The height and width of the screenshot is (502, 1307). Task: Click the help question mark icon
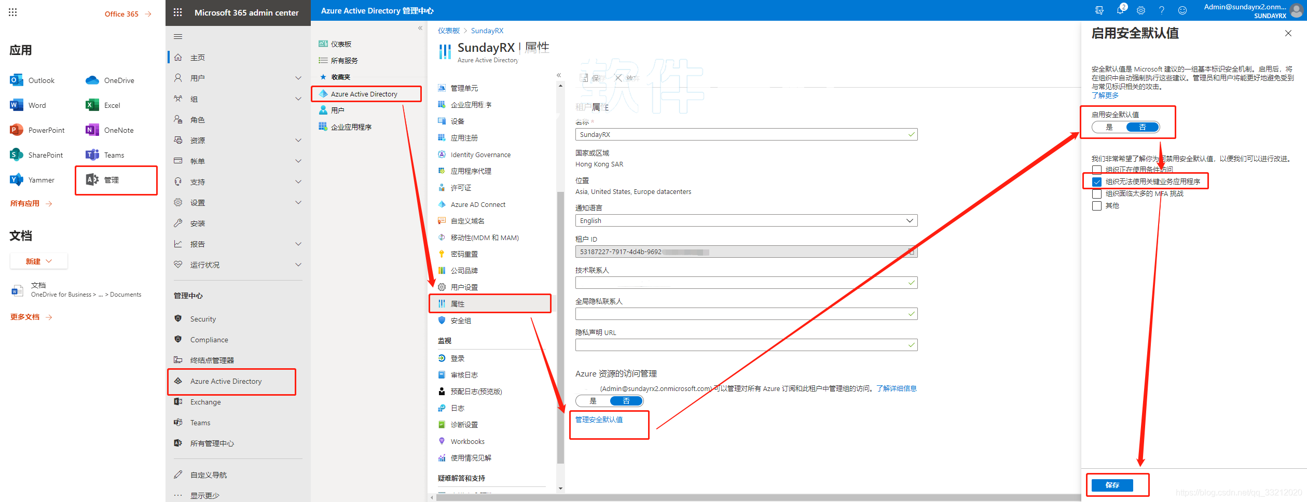pos(1162,10)
